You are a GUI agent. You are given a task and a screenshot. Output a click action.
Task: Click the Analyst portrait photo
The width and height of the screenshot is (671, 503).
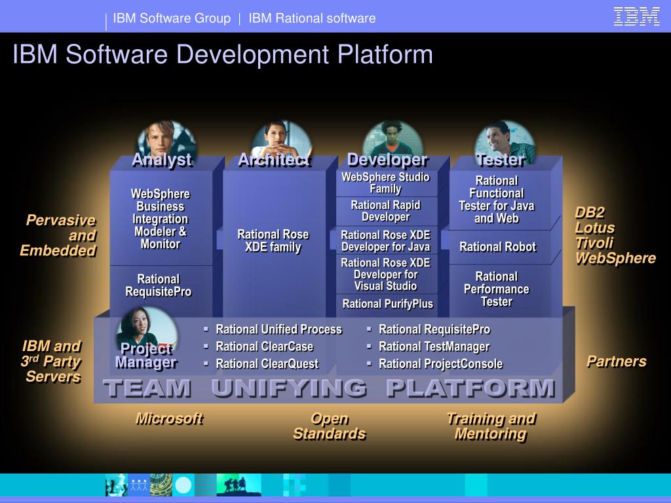point(166,140)
